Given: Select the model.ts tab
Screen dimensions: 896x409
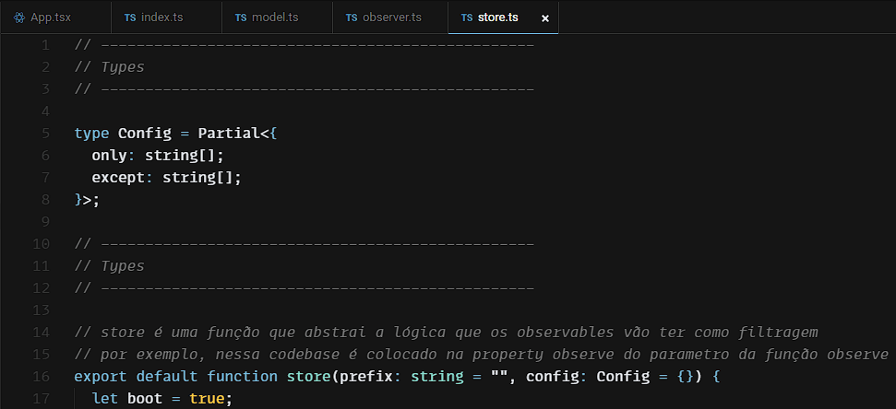Looking at the screenshot, I should click(x=274, y=18).
